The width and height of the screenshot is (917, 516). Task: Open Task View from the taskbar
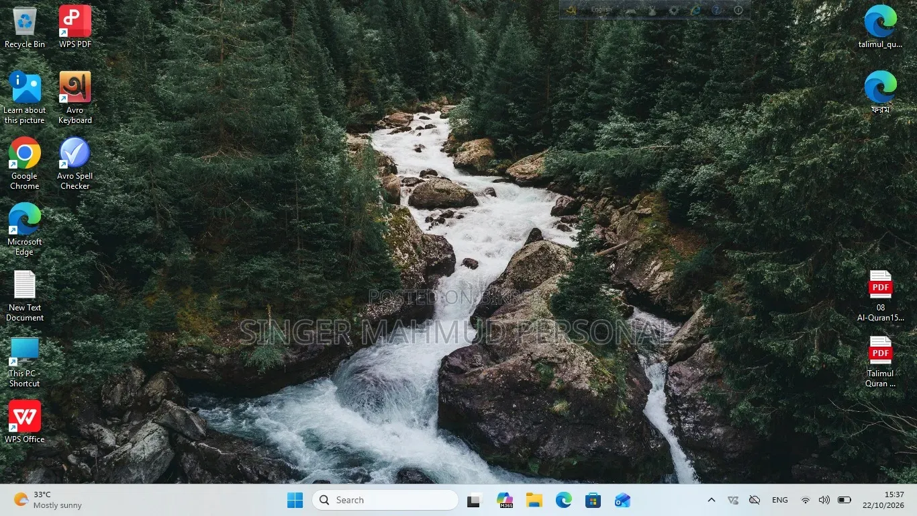point(475,500)
